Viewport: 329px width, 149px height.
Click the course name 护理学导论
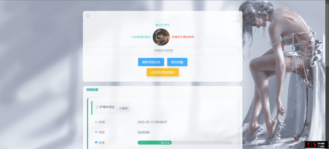point(107,107)
